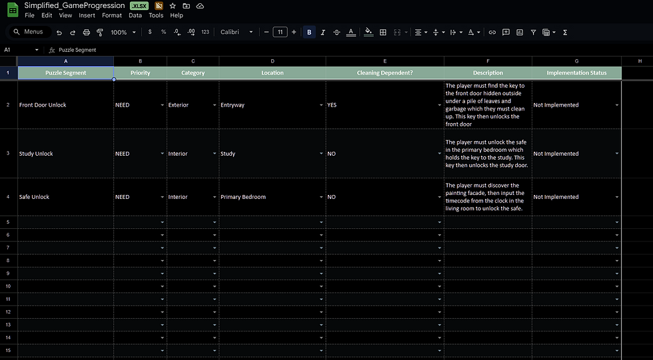Image resolution: width=653 pixels, height=360 pixels.
Task: Select the Implementation Status header cell
Action: [x=576, y=73]
